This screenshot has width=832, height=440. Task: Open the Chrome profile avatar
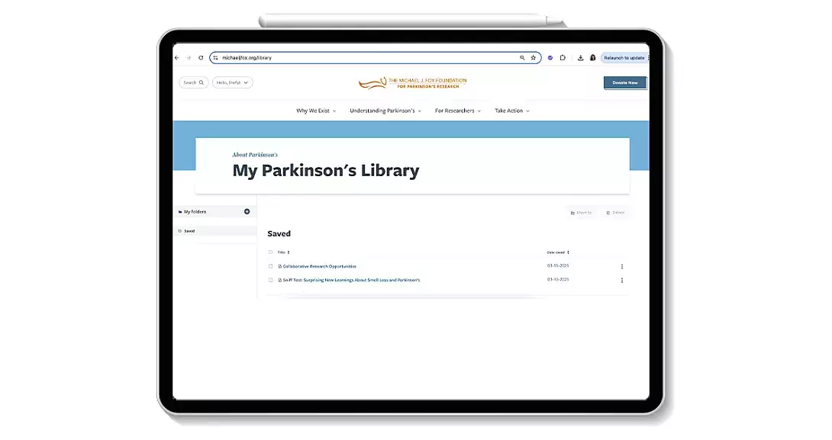(592, 58)
